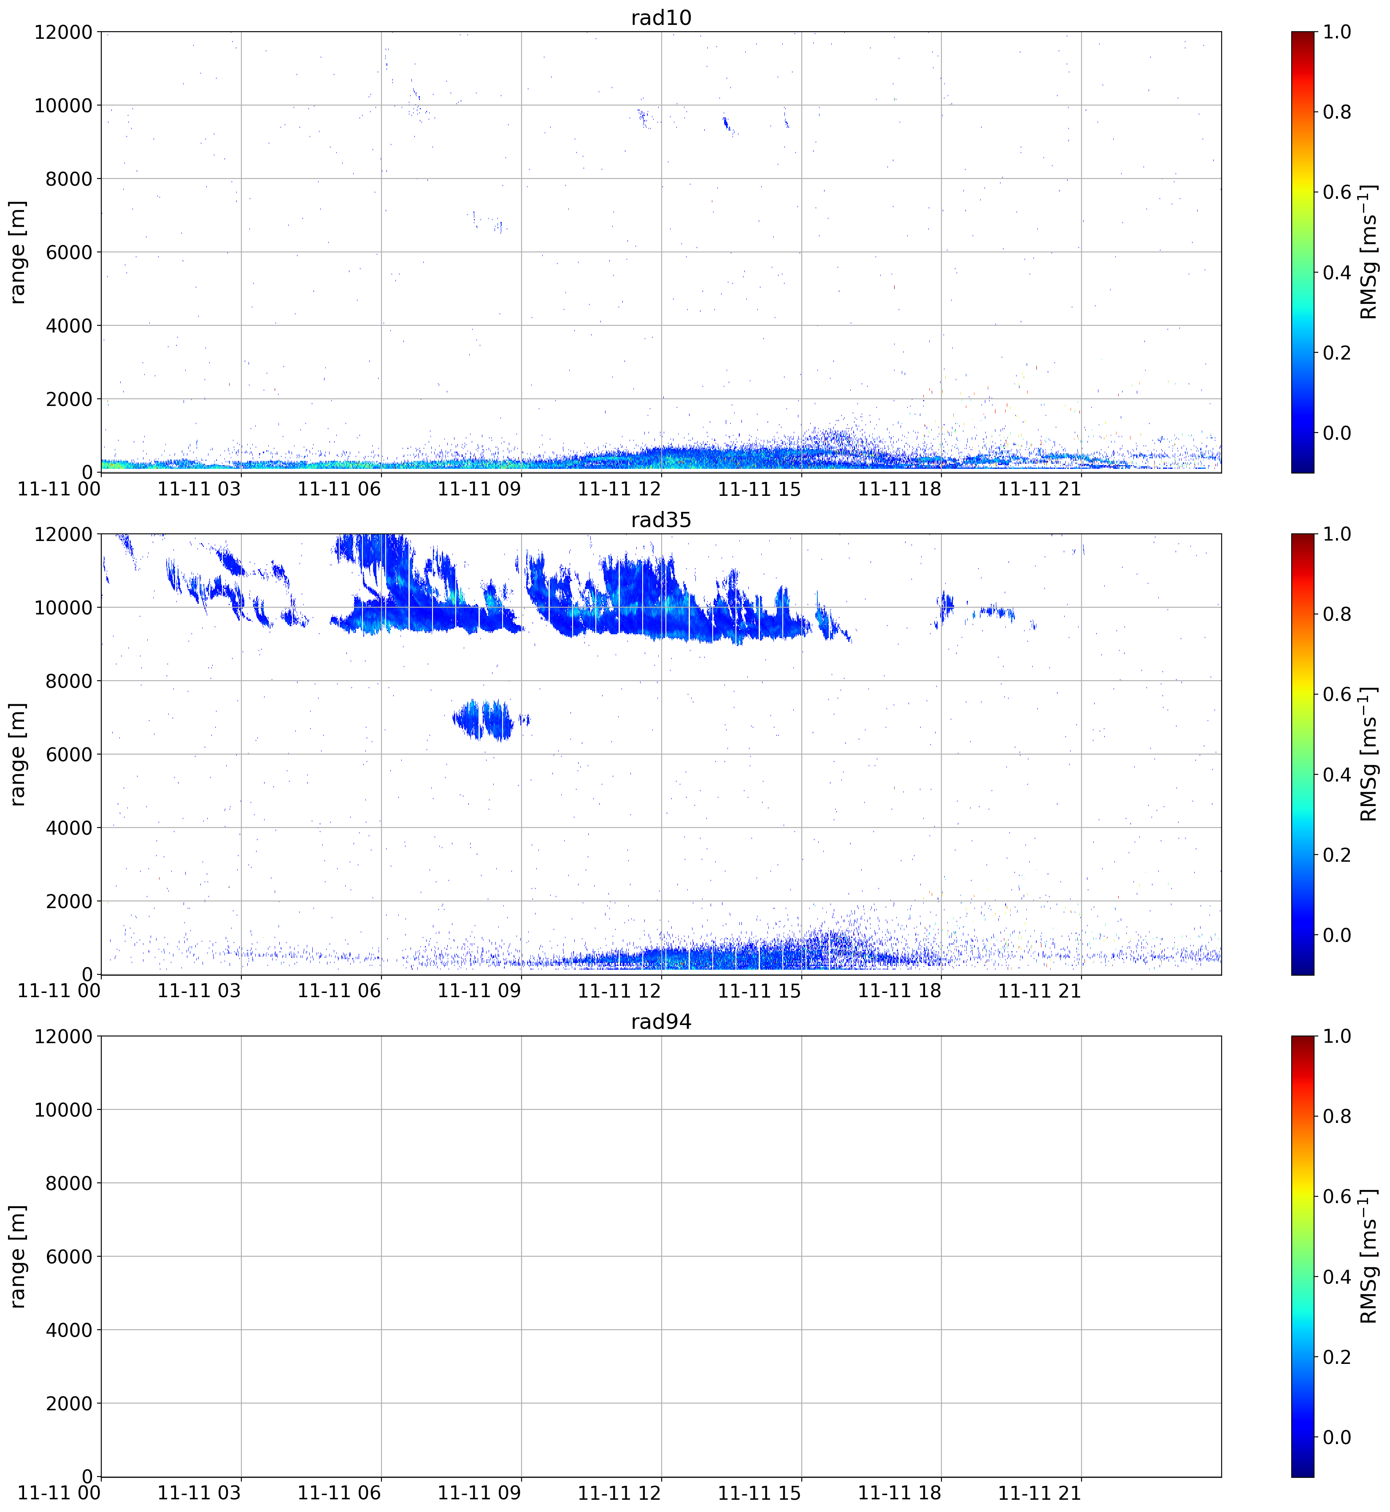This screenshot has width=1390, height=1512.
Task: Click the 10000 y-tick of rad10 panel
Action: (63, 105)
